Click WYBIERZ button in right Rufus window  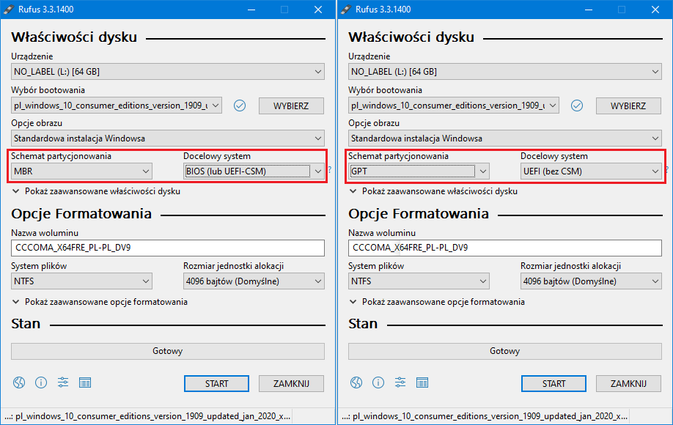pos(629,106)
